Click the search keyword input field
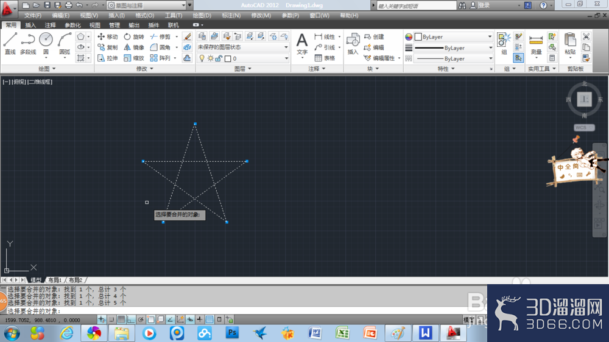The width and height of the screenshot is (609, 342). click(x=417, y=5)
